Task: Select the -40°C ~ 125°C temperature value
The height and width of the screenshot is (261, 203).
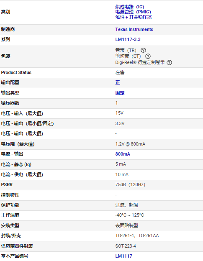Action: (x=129, y=215)
